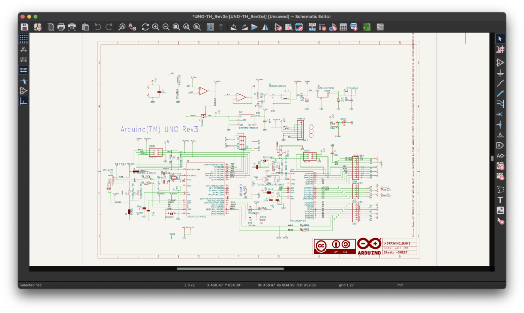Switch units to mils
This screenshot has height=313, width=524.
pos(24,59)
